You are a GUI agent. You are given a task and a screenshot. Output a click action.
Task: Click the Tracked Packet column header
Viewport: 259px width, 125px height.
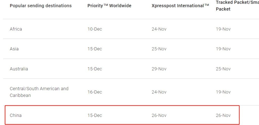pos(237,6)
